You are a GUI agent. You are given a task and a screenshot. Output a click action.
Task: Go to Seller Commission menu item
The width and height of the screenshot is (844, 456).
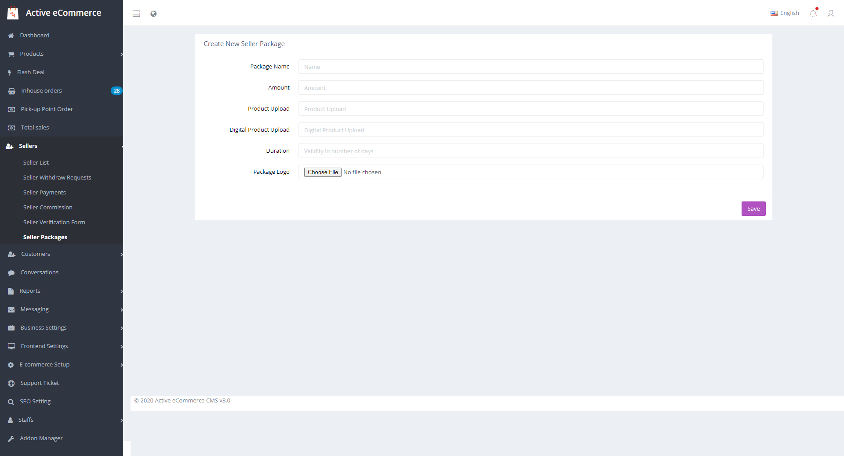pos(47,208)
